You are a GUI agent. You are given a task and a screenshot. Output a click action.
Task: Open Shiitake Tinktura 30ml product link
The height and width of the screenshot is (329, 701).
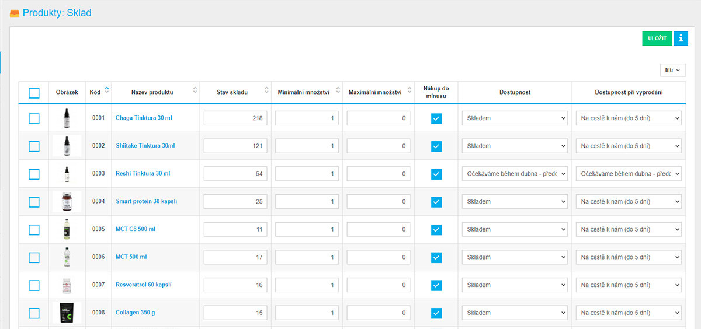[145, 146]
